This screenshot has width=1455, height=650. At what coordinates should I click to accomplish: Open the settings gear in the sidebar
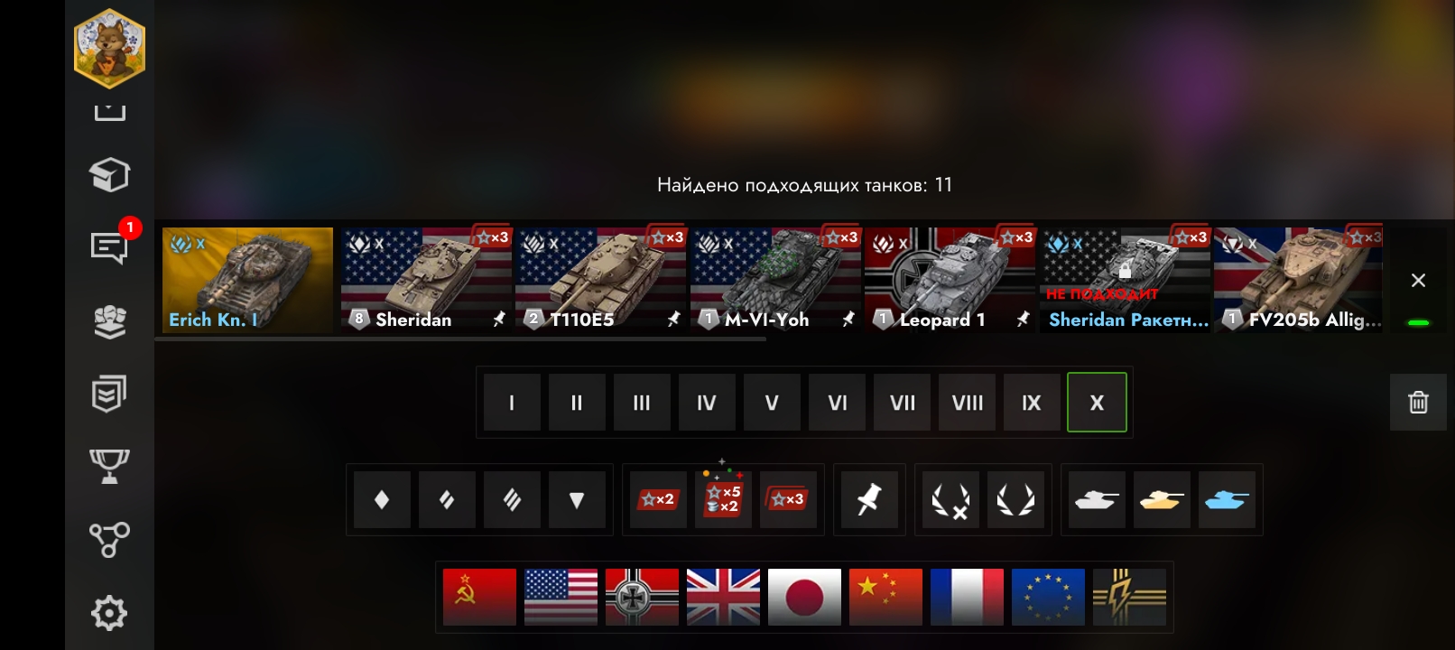pyautogui.click(x=109, y=613)
